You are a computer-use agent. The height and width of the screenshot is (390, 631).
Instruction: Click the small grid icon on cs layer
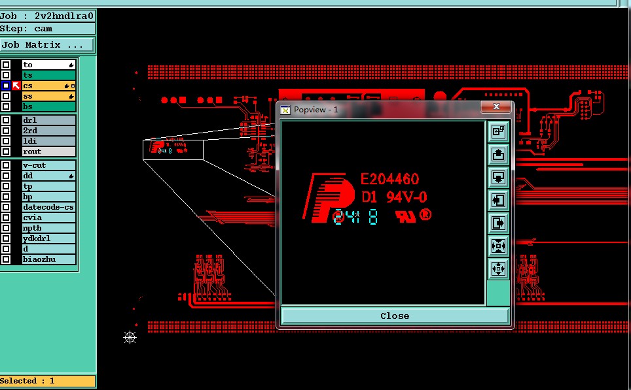73,86
